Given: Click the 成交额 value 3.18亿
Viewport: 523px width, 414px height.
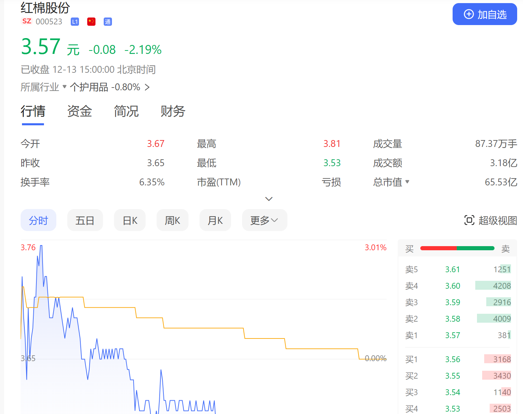Looking at the screenshot, I should pyautogui.click(x=504, y=163).
